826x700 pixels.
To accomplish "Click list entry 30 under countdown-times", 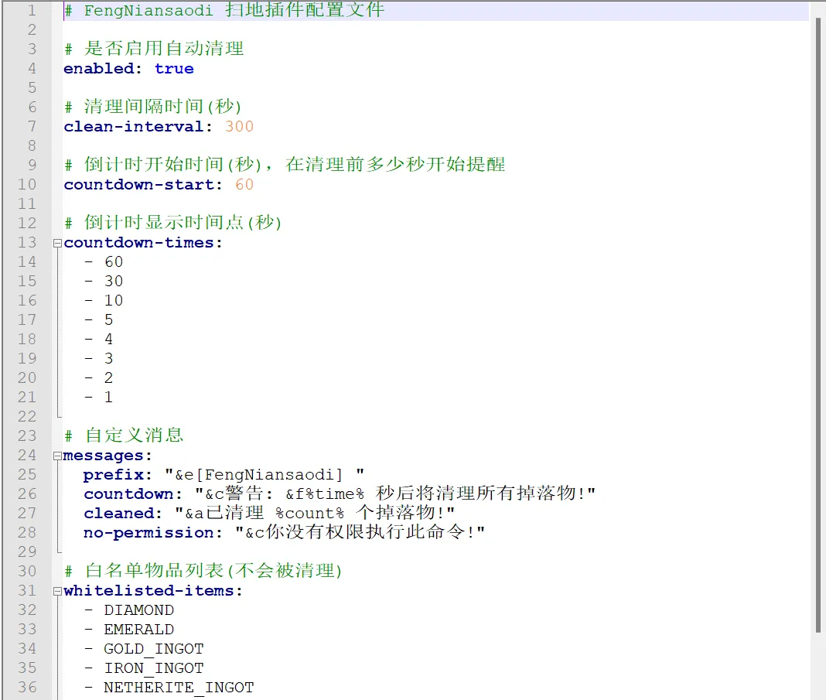I will click(x=114, y=282).
